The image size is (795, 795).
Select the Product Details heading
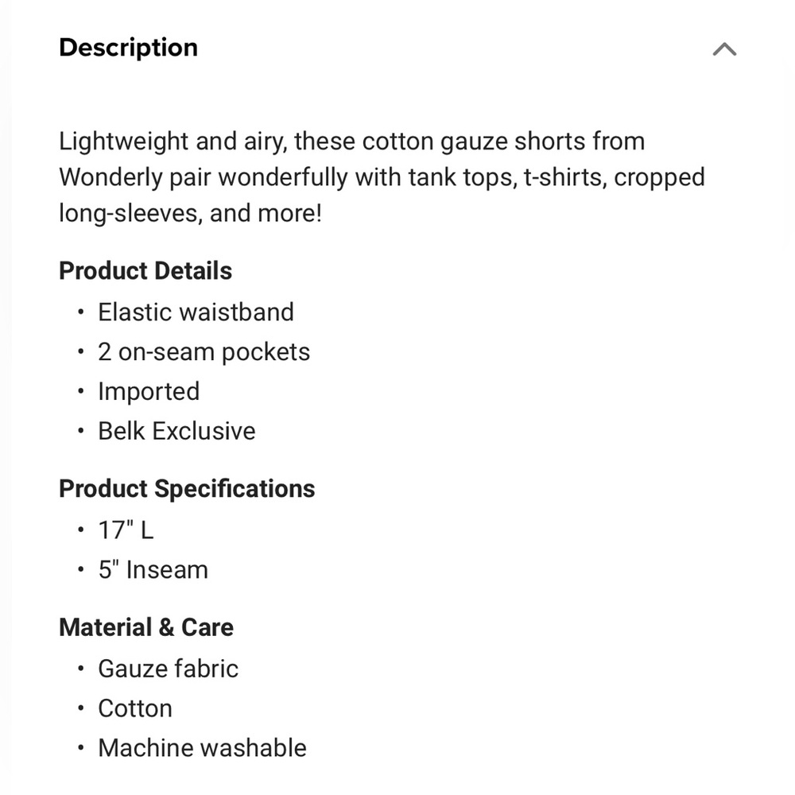(x=145, y=271)
